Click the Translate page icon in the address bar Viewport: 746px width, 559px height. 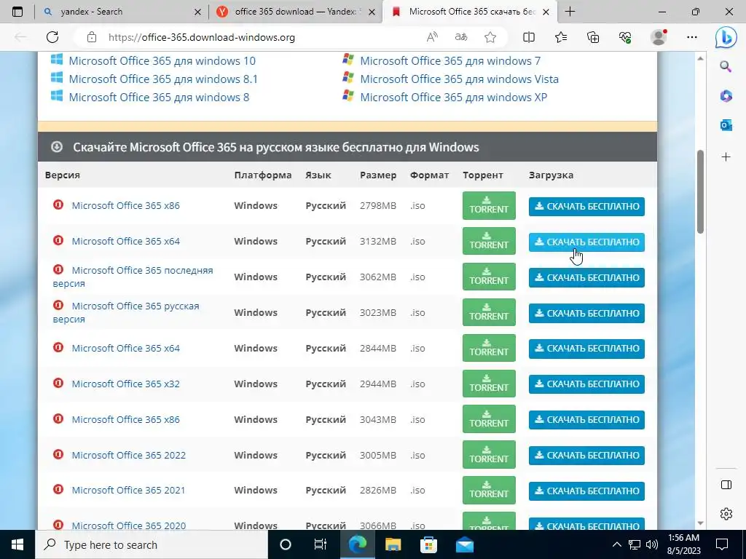tap(461, 37)
